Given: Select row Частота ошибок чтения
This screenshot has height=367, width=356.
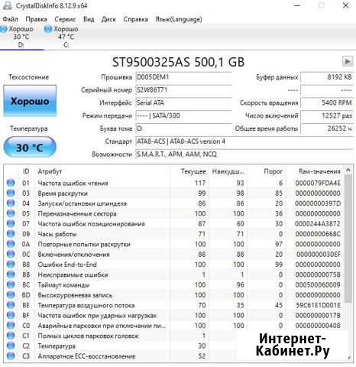Looking at the screenshot, I should point(173,183).
